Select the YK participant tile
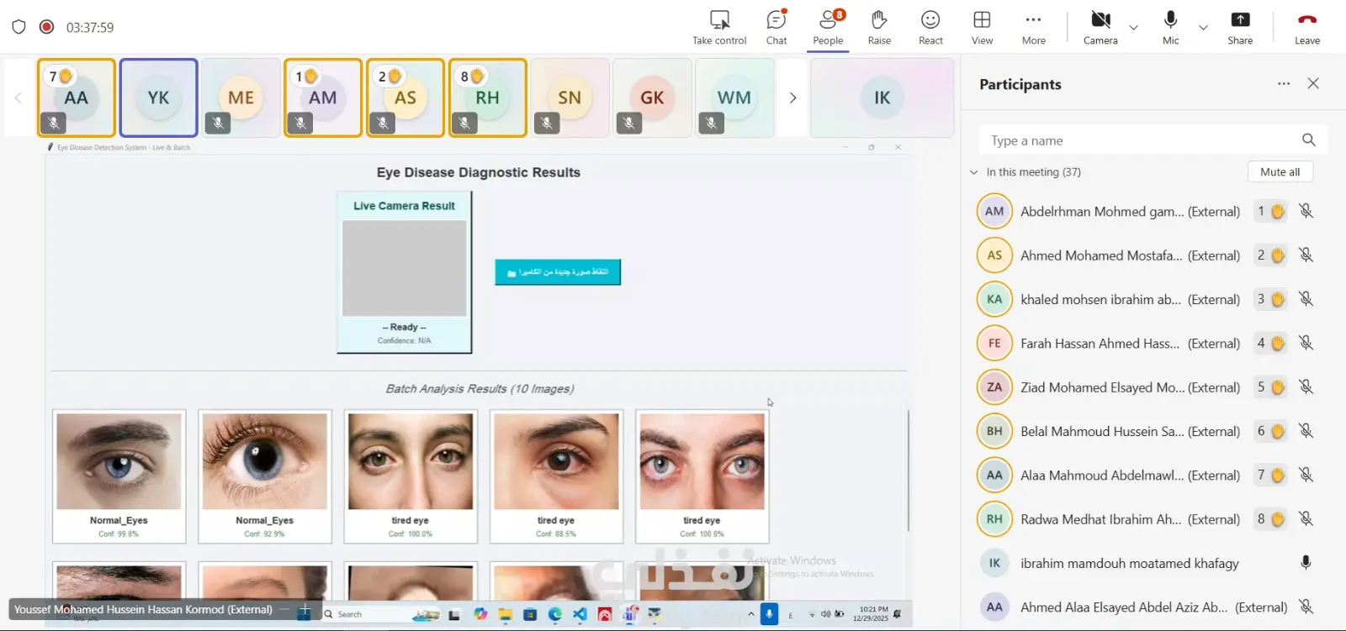This screenshot has height=631, width=1346. click(x=159, y=97)
